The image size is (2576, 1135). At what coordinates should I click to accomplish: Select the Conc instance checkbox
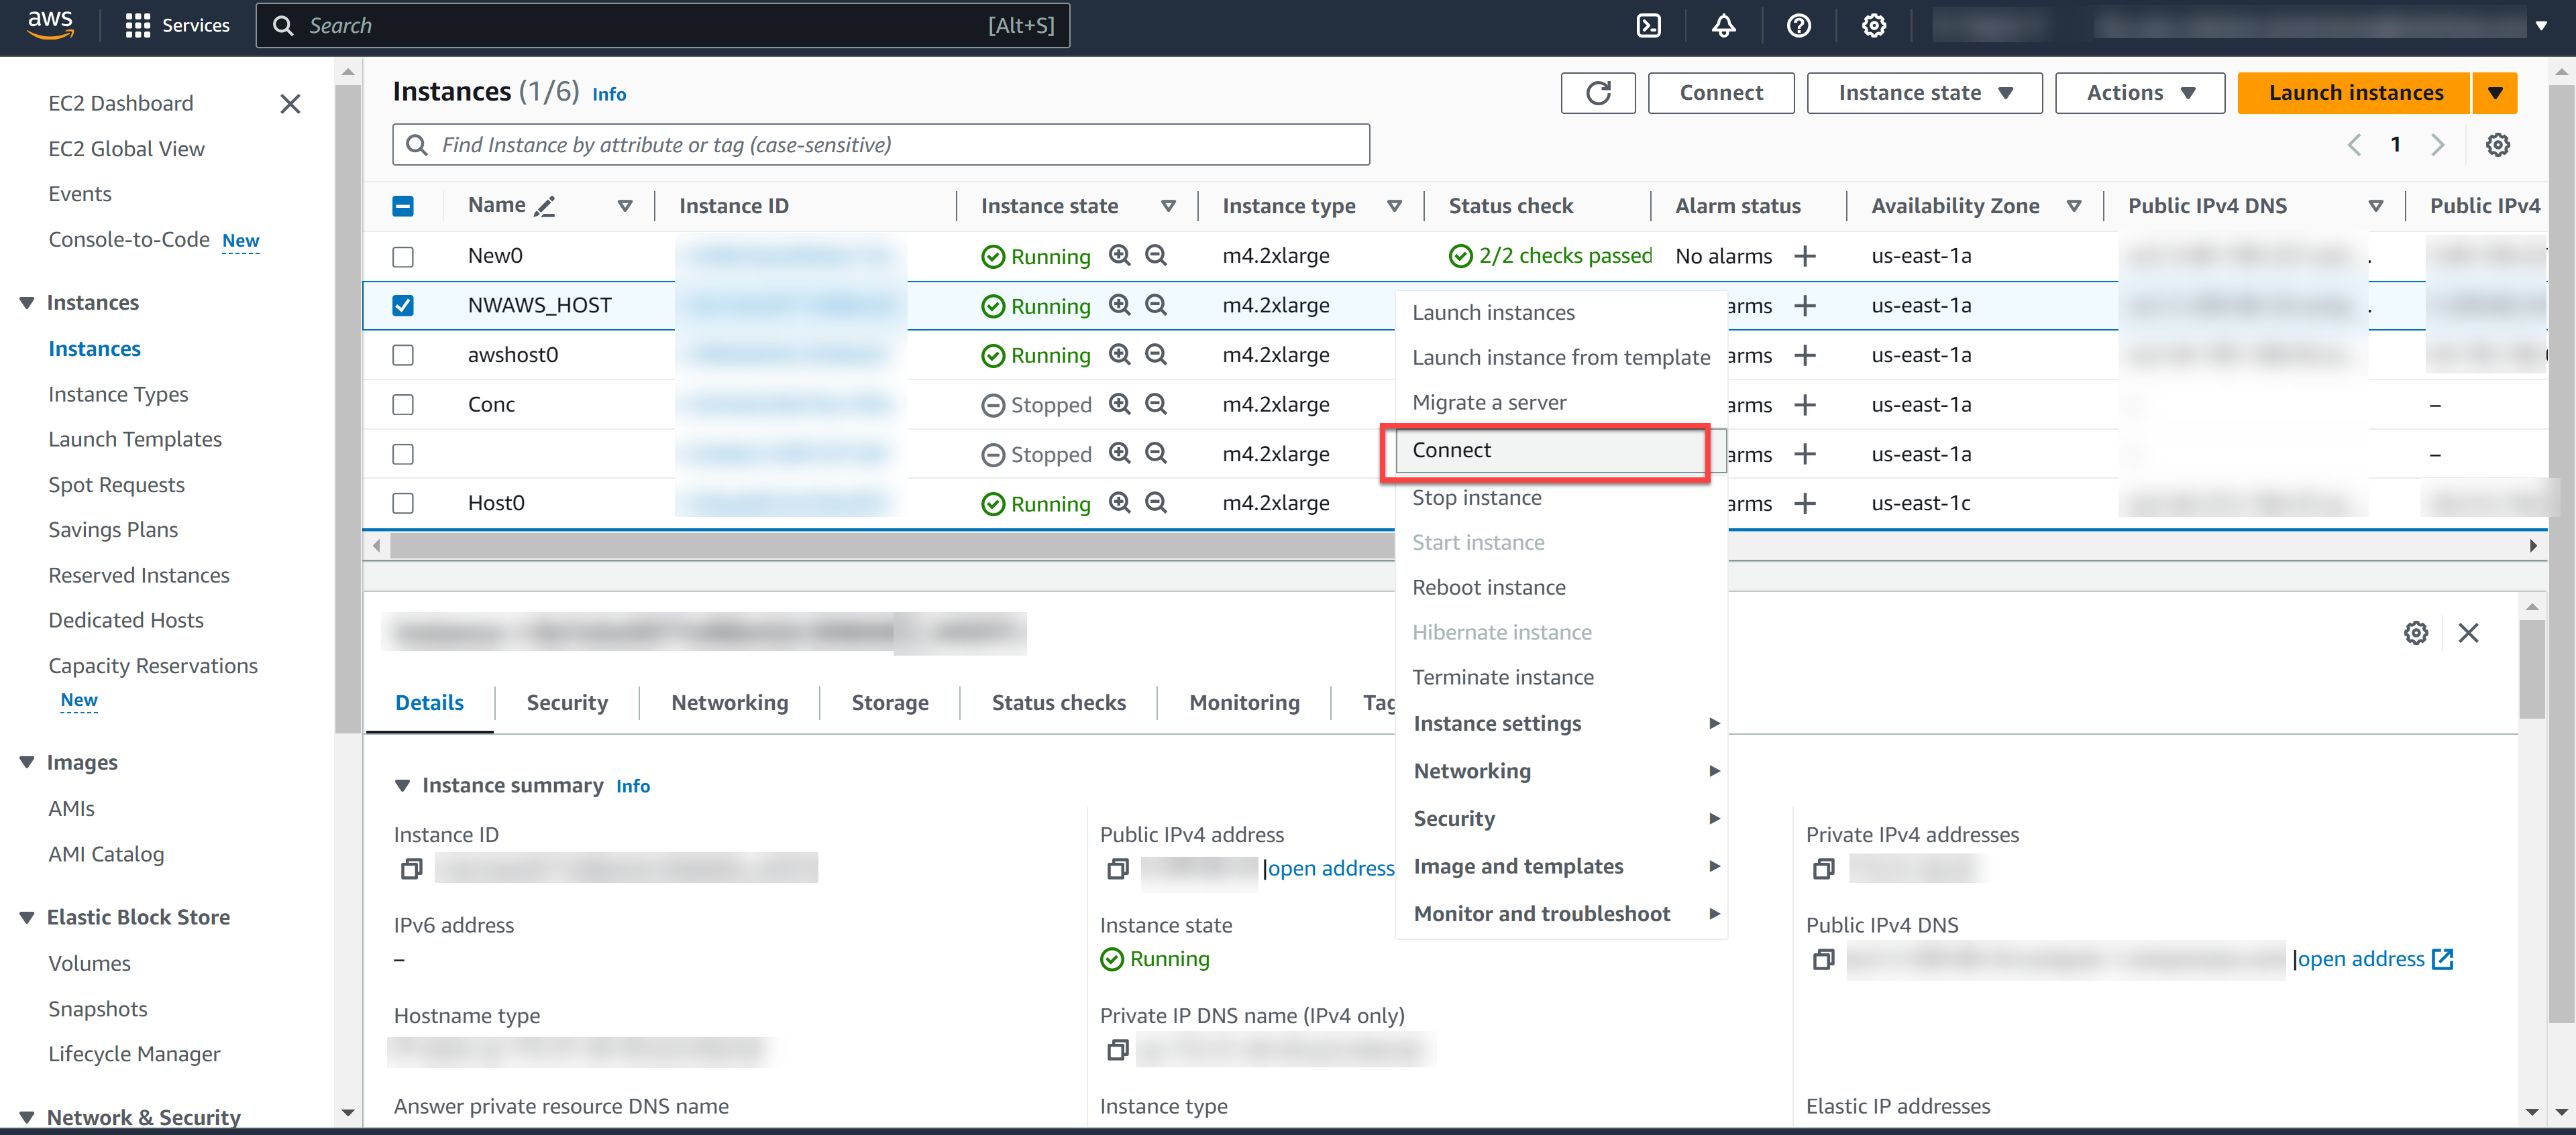[403, 405]
